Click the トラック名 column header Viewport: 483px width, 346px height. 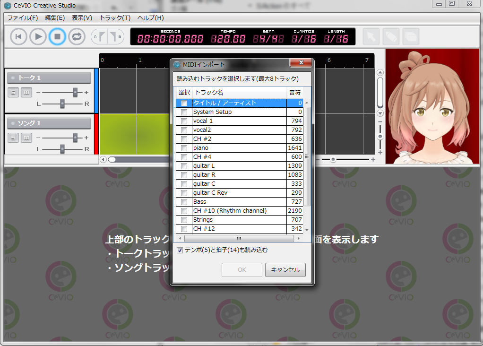coord(240,93)
